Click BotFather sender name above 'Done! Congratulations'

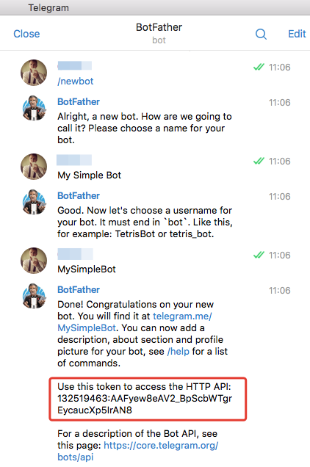(79, 290)
